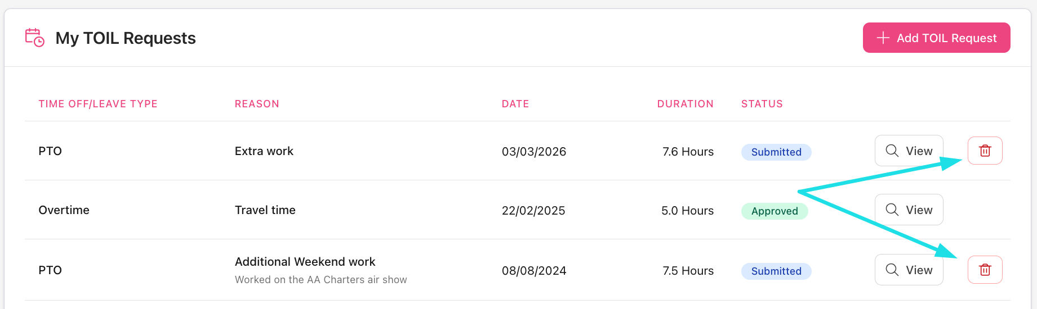Click the Reason column header
The height and width of the screenshot is (309, 1037).
point(257,104)
